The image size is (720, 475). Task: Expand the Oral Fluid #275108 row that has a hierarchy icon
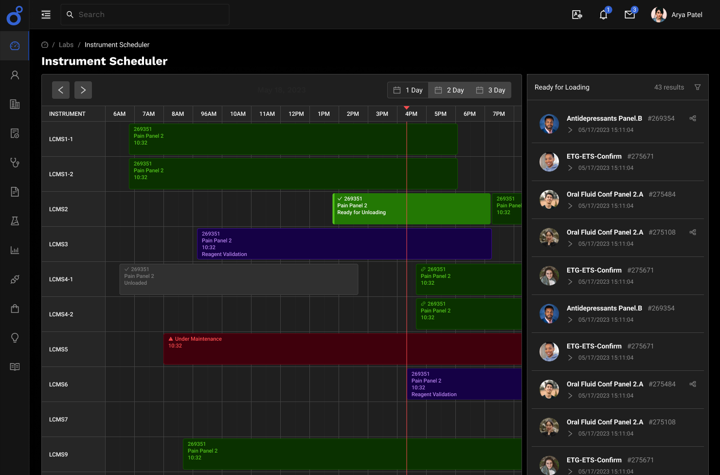point(570,244)
